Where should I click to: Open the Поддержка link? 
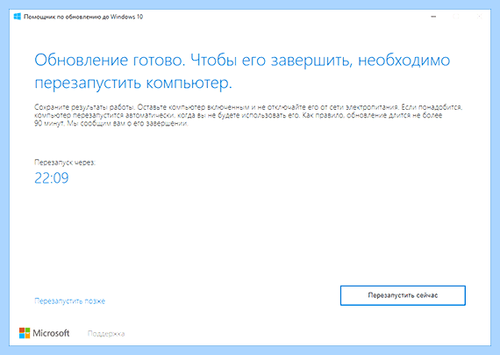(106, 334)
